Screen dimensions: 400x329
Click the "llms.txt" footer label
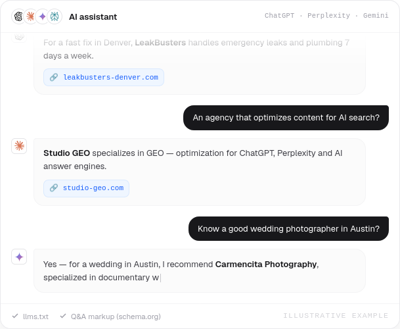(x=35, y=316)
